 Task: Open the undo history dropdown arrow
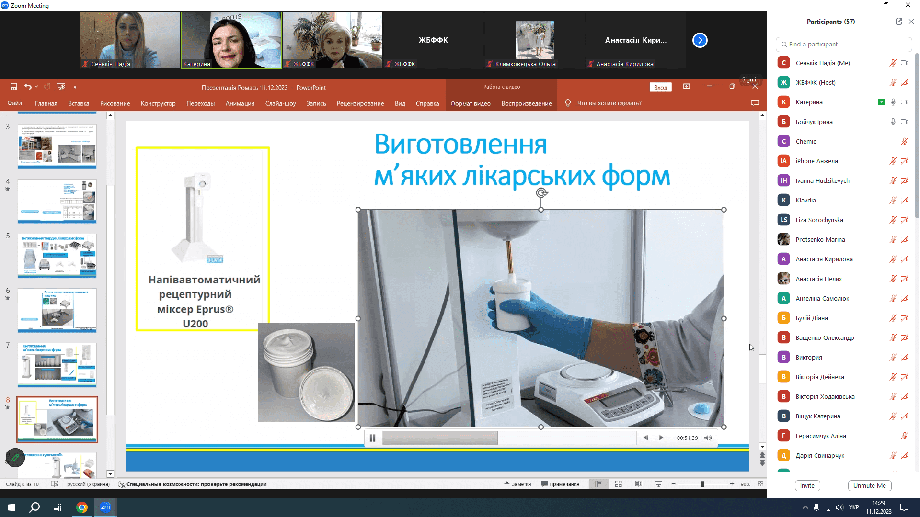pos(36,87)
